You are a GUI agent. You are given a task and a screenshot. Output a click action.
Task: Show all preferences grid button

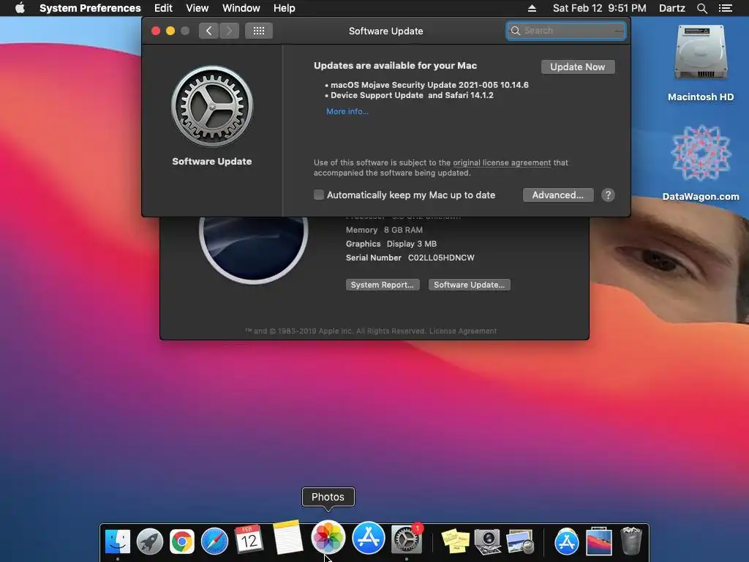(259, 31)
